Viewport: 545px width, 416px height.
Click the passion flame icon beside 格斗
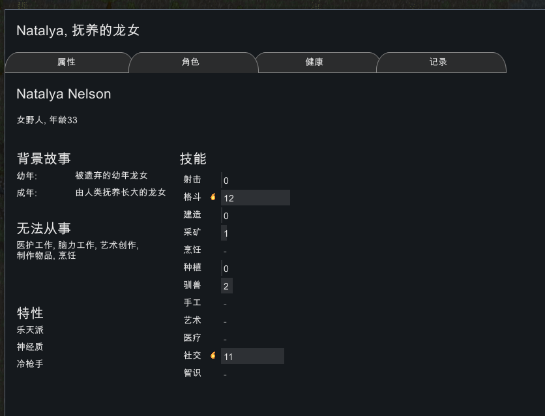click(x=213, y=197)
